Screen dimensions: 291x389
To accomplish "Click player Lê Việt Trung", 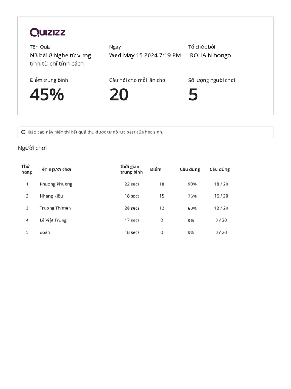I will pos(53,220).
